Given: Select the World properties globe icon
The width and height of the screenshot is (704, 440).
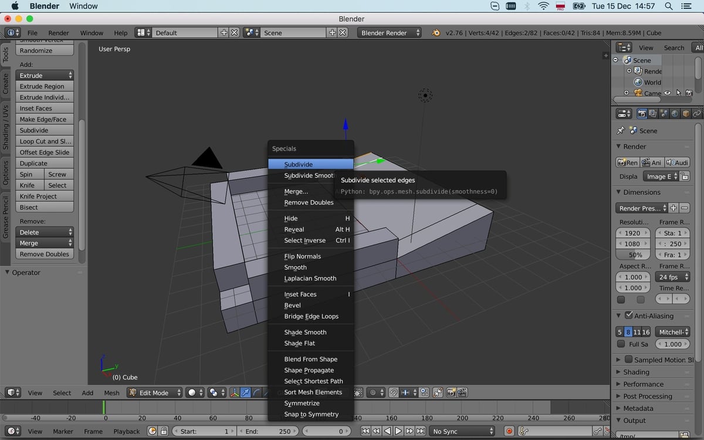Looking at the screenshot, I should [673, 113].
